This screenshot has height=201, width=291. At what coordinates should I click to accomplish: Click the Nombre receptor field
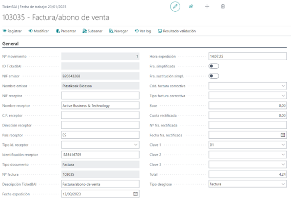(100, 105)
